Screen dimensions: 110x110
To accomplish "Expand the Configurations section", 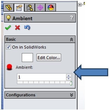I will (72, 95).
